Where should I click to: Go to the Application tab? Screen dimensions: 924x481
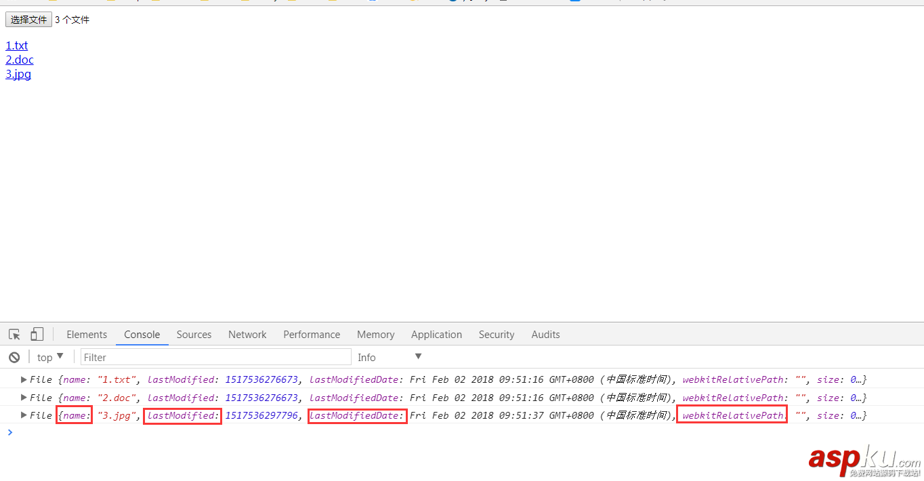(436, 335)
